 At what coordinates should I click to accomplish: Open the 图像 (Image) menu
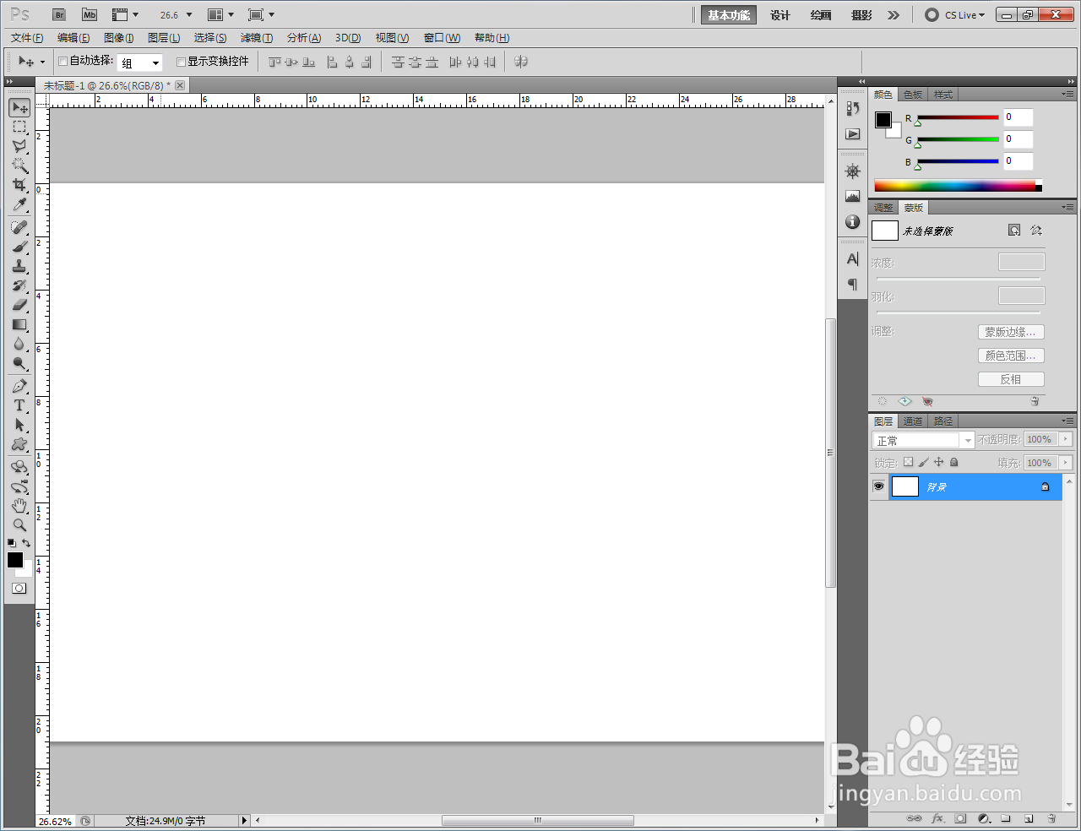(x=119, y=38)
